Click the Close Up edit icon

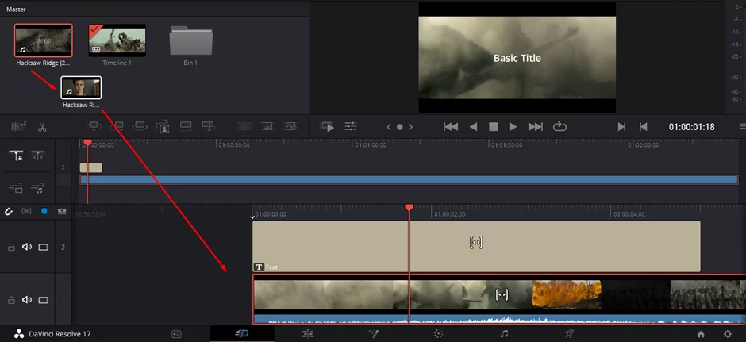click(163, 126)
